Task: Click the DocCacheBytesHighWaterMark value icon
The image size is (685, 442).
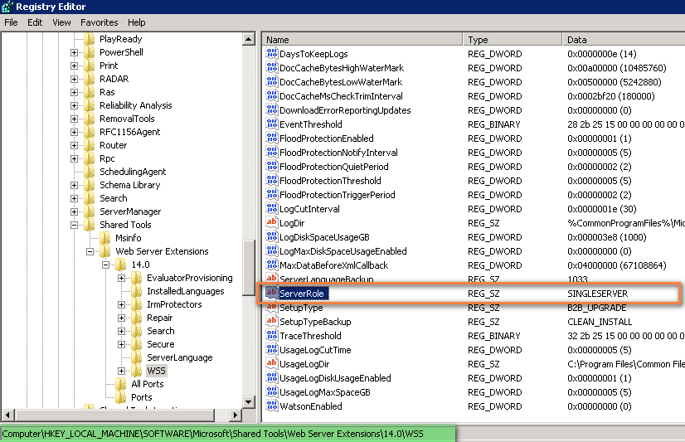Action: [272, 68]
